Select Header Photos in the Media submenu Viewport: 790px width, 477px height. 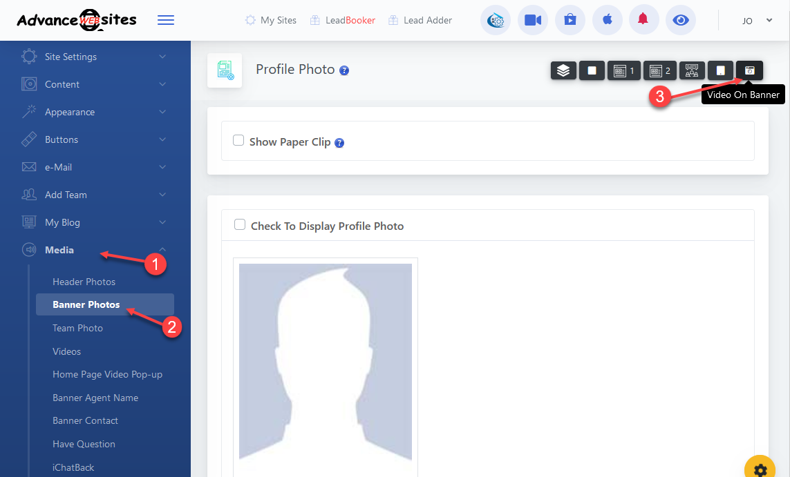84,282
